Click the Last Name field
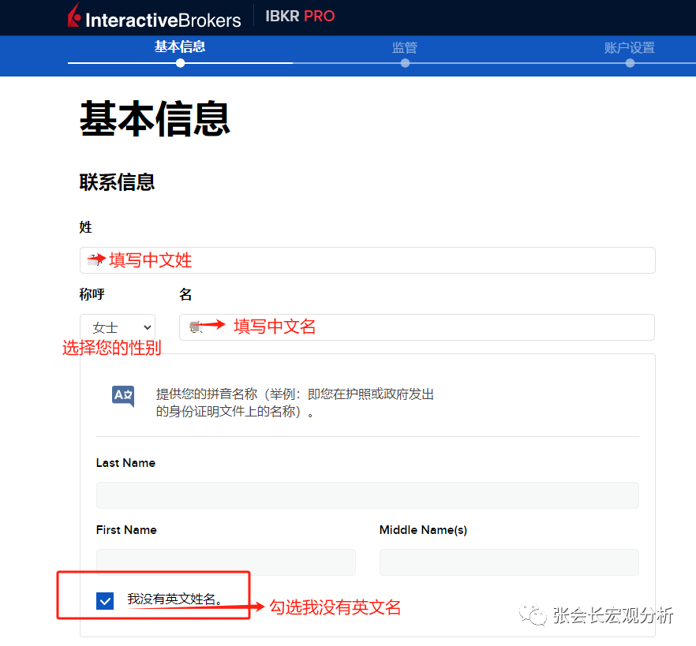 point(367,495)
